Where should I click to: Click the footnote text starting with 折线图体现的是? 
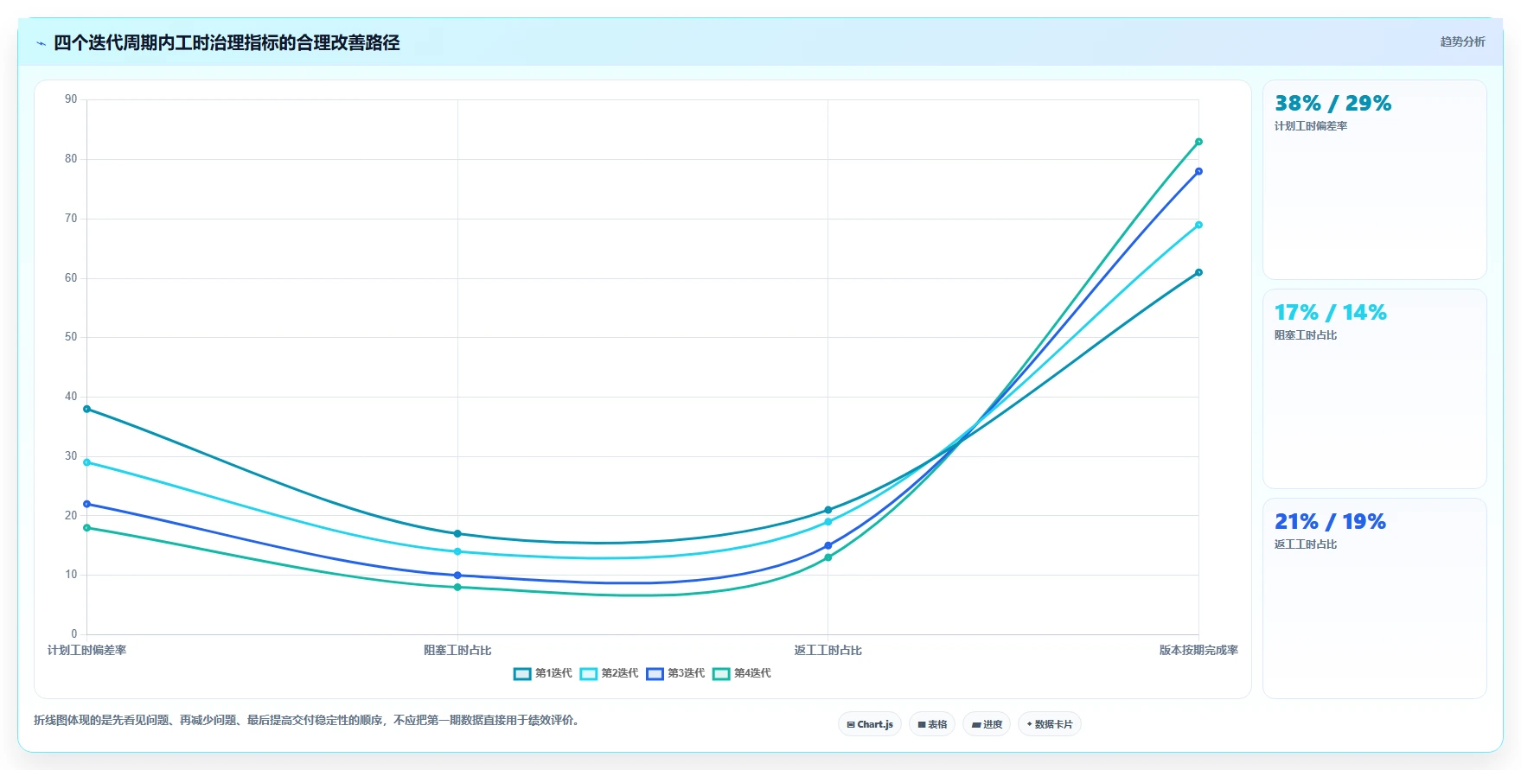(306, 720)
